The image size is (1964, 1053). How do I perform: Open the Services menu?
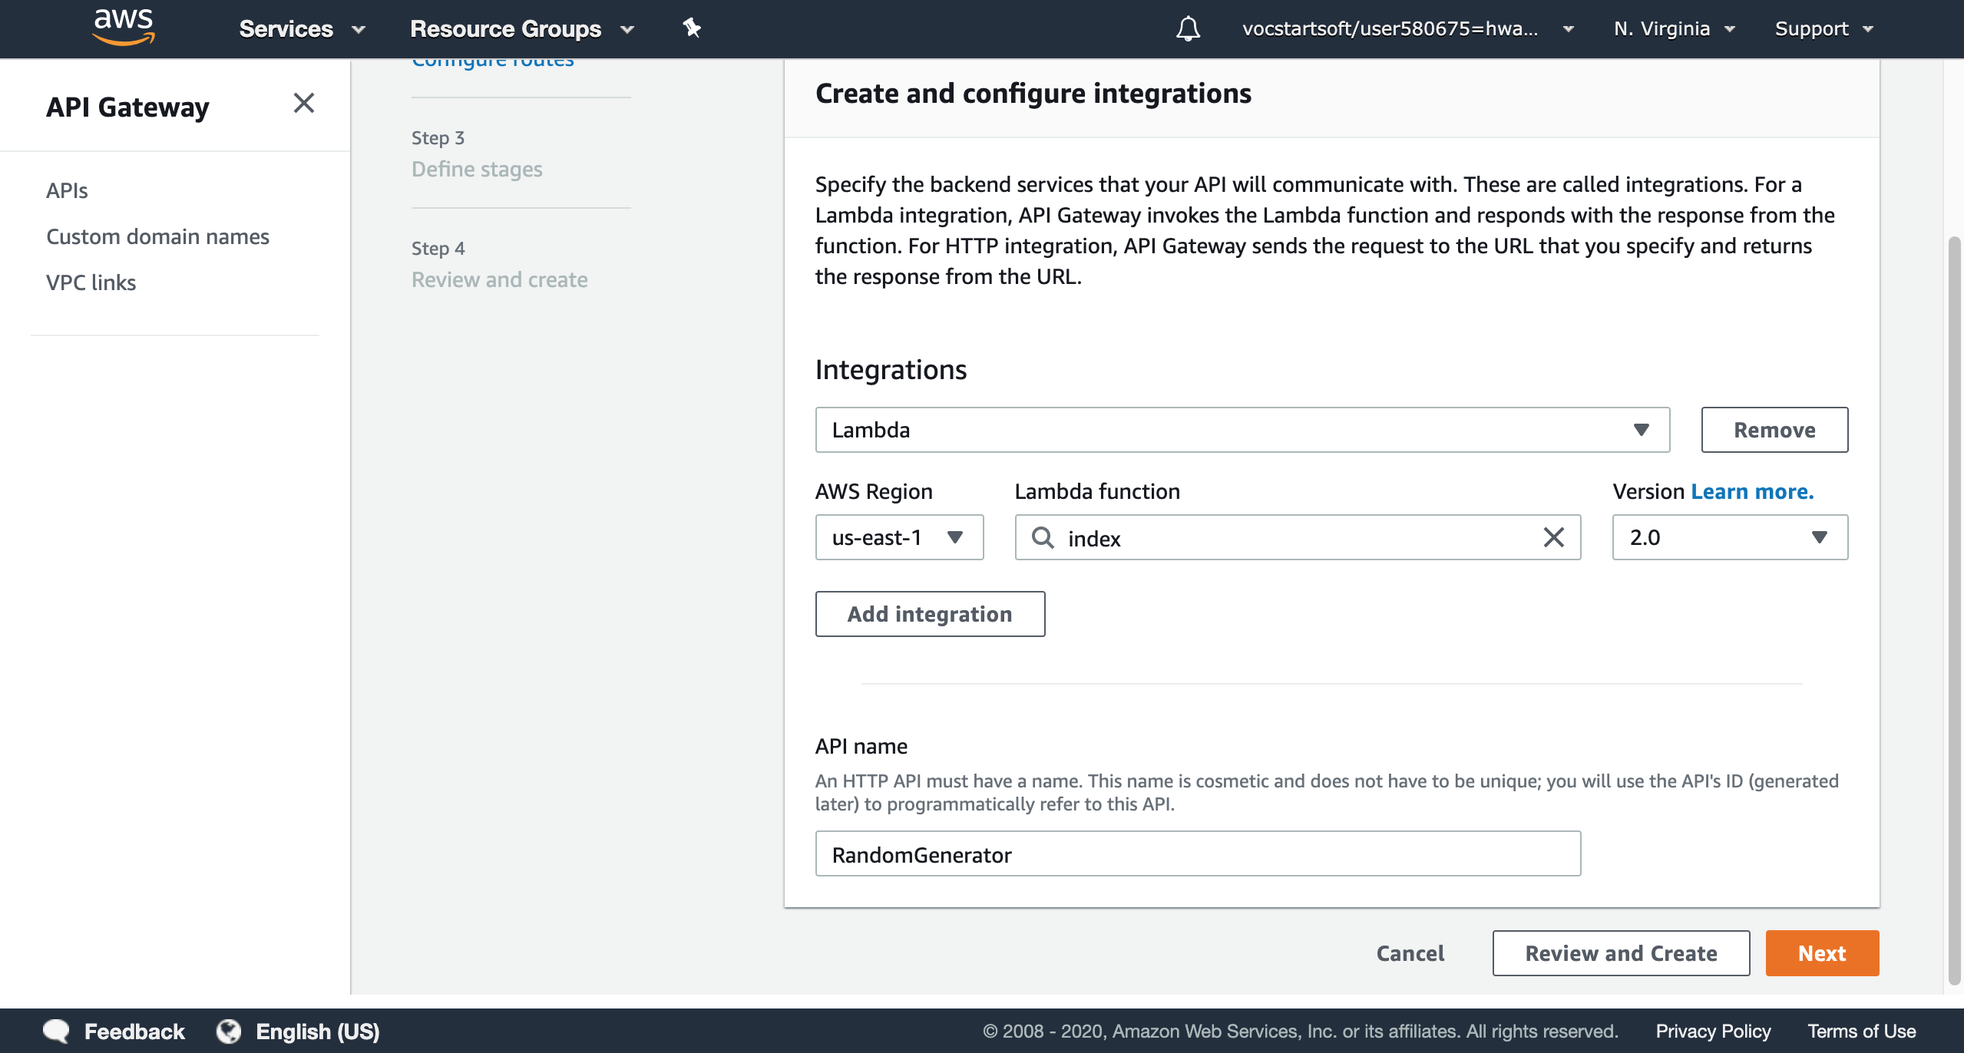pos(302,29)
